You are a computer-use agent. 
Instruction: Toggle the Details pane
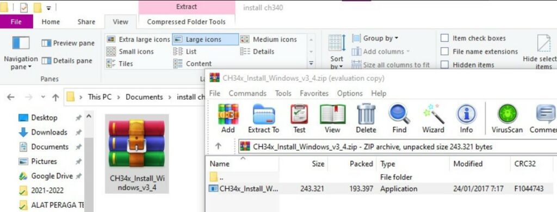pyautogui.click(x=67, y=61)
